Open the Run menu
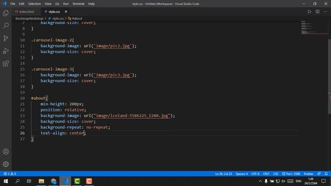The width and height of the screenshot is (331, 186). (x=66, y=4)
